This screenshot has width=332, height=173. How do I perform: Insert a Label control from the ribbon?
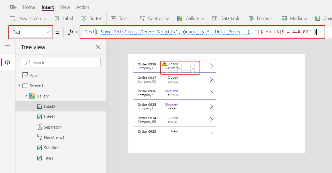tap(63, 18)
